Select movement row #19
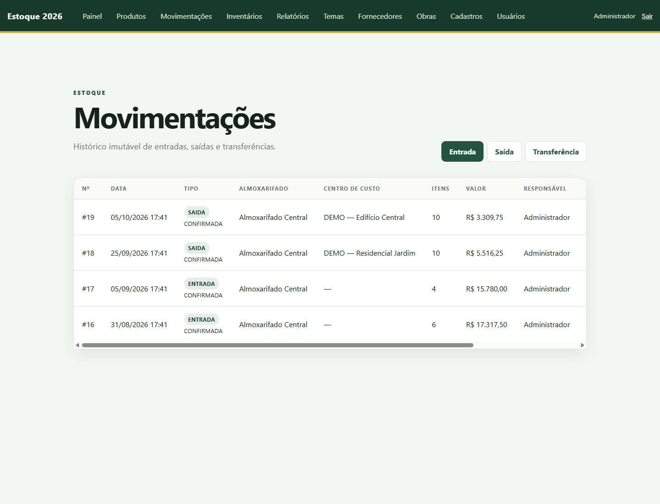 pos(330,217)
